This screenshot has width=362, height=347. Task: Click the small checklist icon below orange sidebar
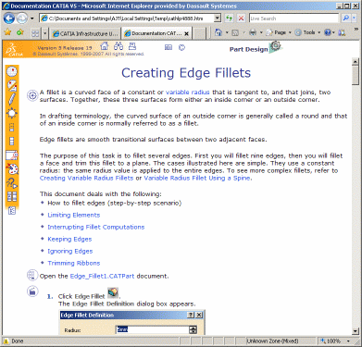pos(12,211)
